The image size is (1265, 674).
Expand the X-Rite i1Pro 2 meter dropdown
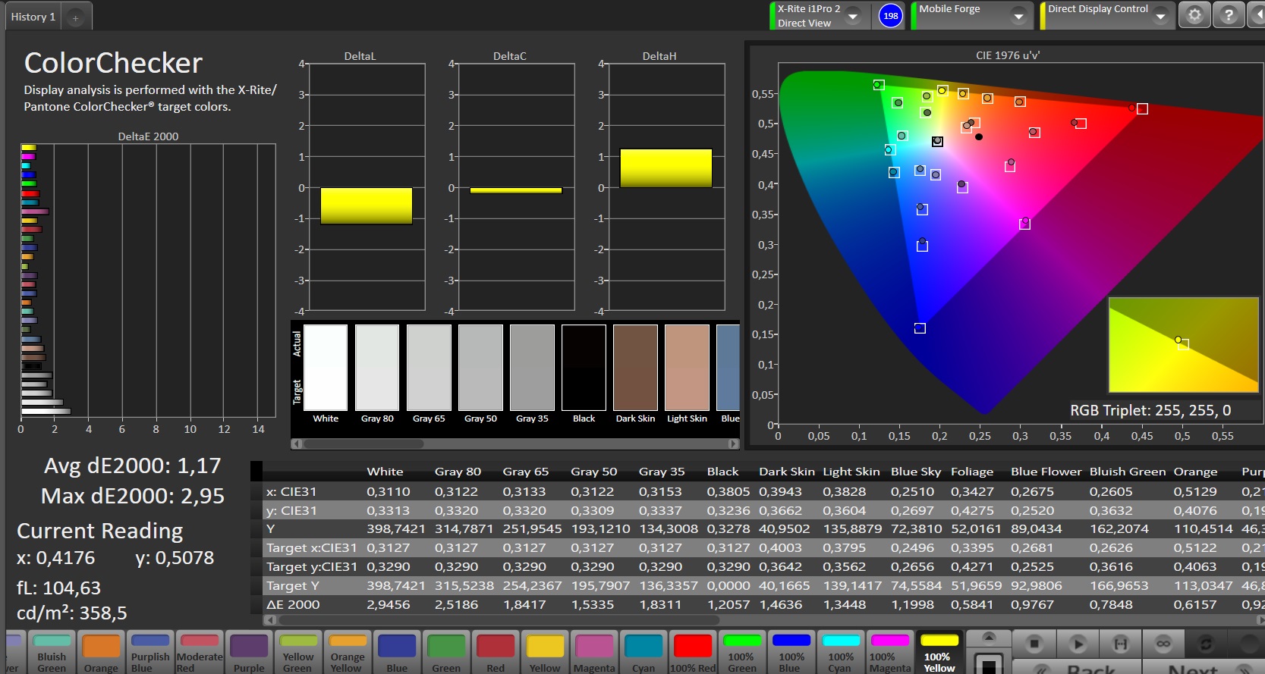854,16
